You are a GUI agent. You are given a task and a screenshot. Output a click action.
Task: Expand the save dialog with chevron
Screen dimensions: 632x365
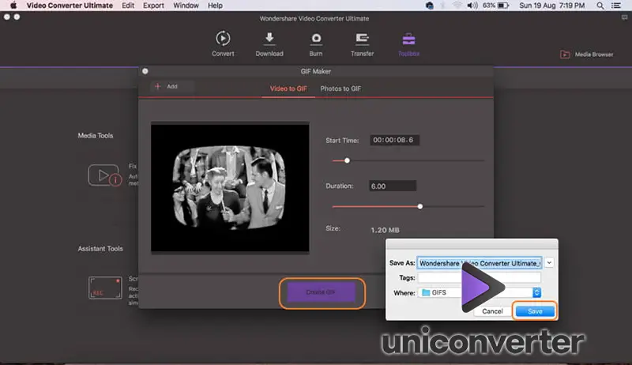(549, 262)
